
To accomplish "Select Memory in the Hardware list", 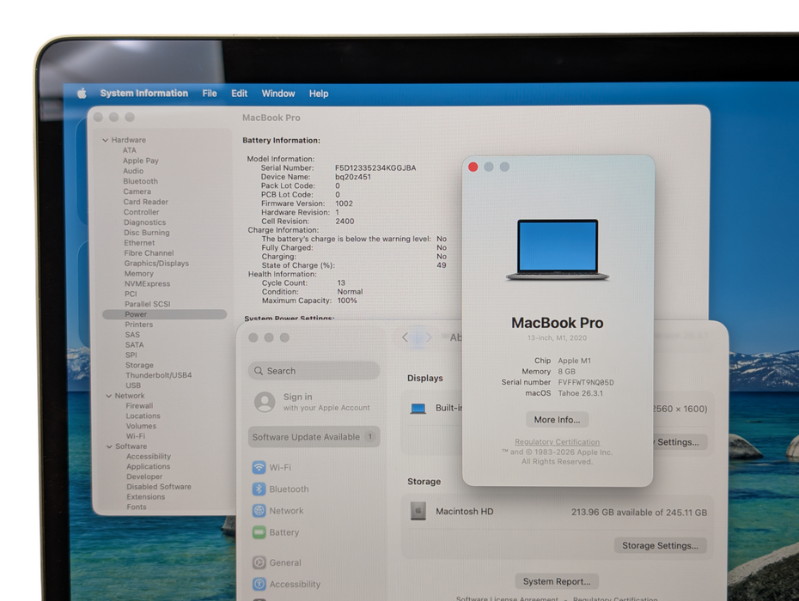I will tap(139, 274).
